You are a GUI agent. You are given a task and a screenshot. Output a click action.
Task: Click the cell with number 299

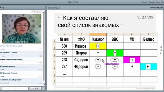pyautogui.click(x=64, y=53)
